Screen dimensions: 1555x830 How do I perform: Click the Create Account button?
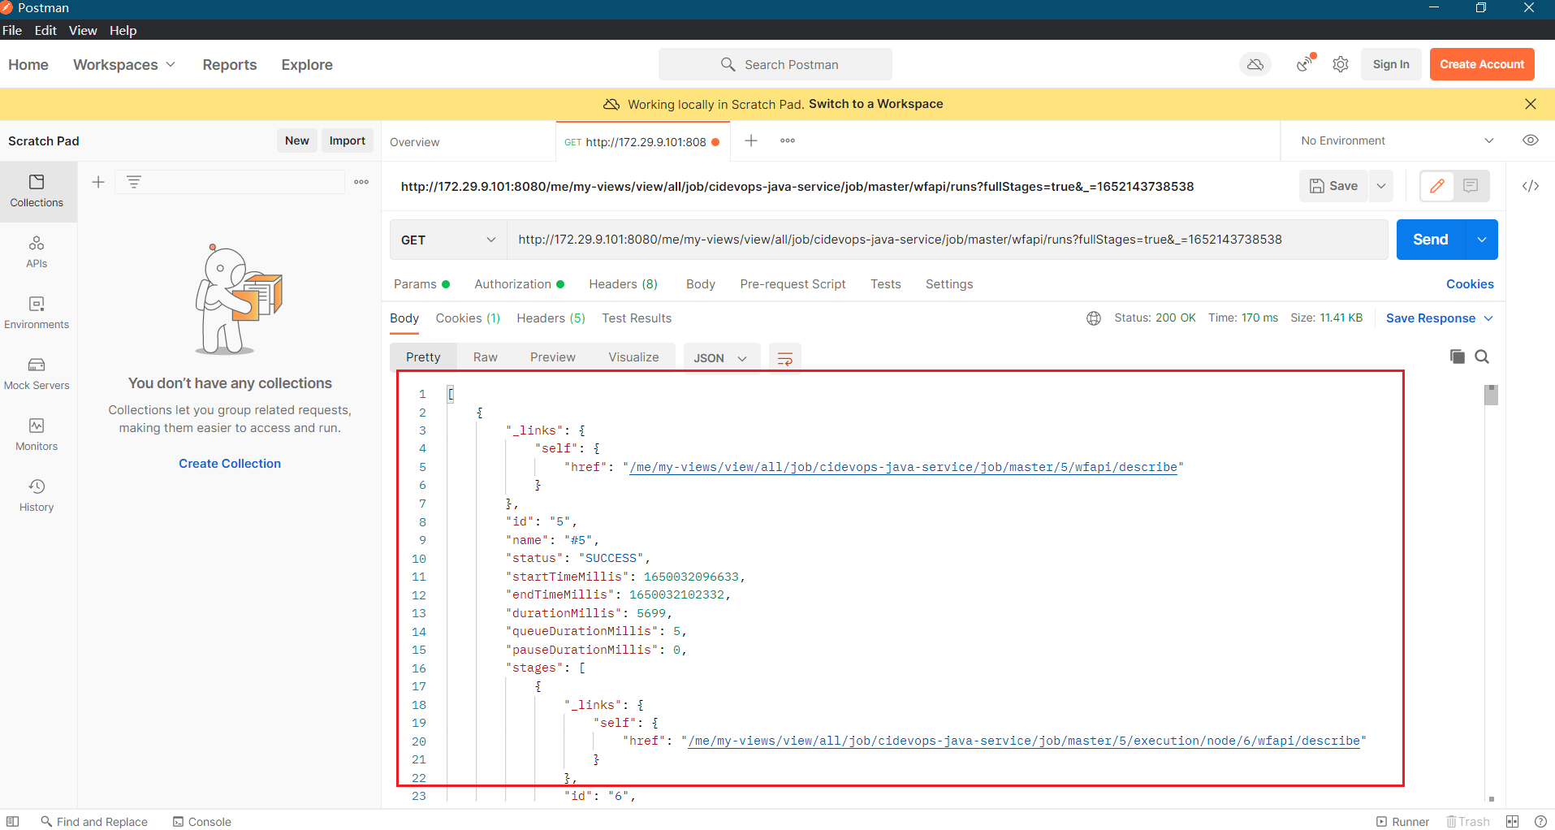(x=1482, y=64)
